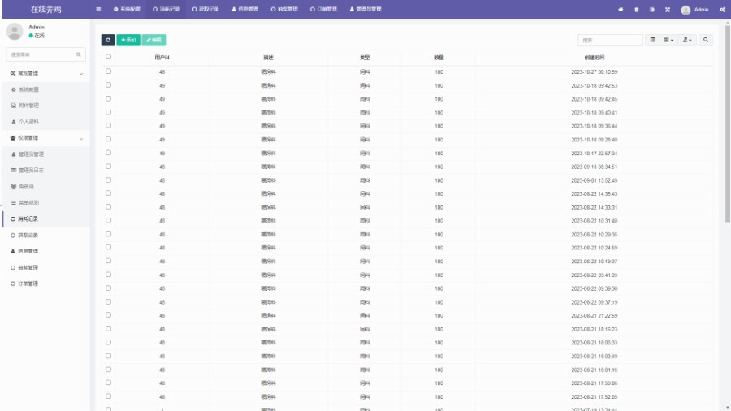This screenshot has width=731, height=411.
Task: Check the row dated 2023-09-13 08:34:51
Action: [x=108, y=166]
